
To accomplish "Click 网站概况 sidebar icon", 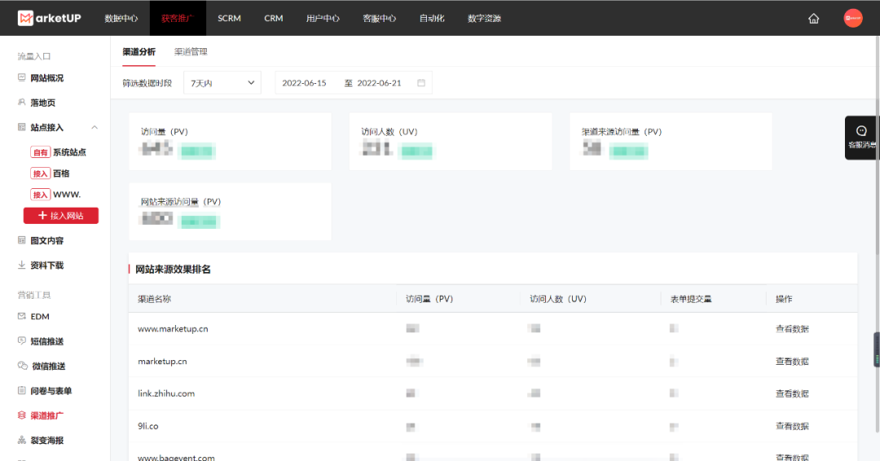I will [x=21, y=77].
